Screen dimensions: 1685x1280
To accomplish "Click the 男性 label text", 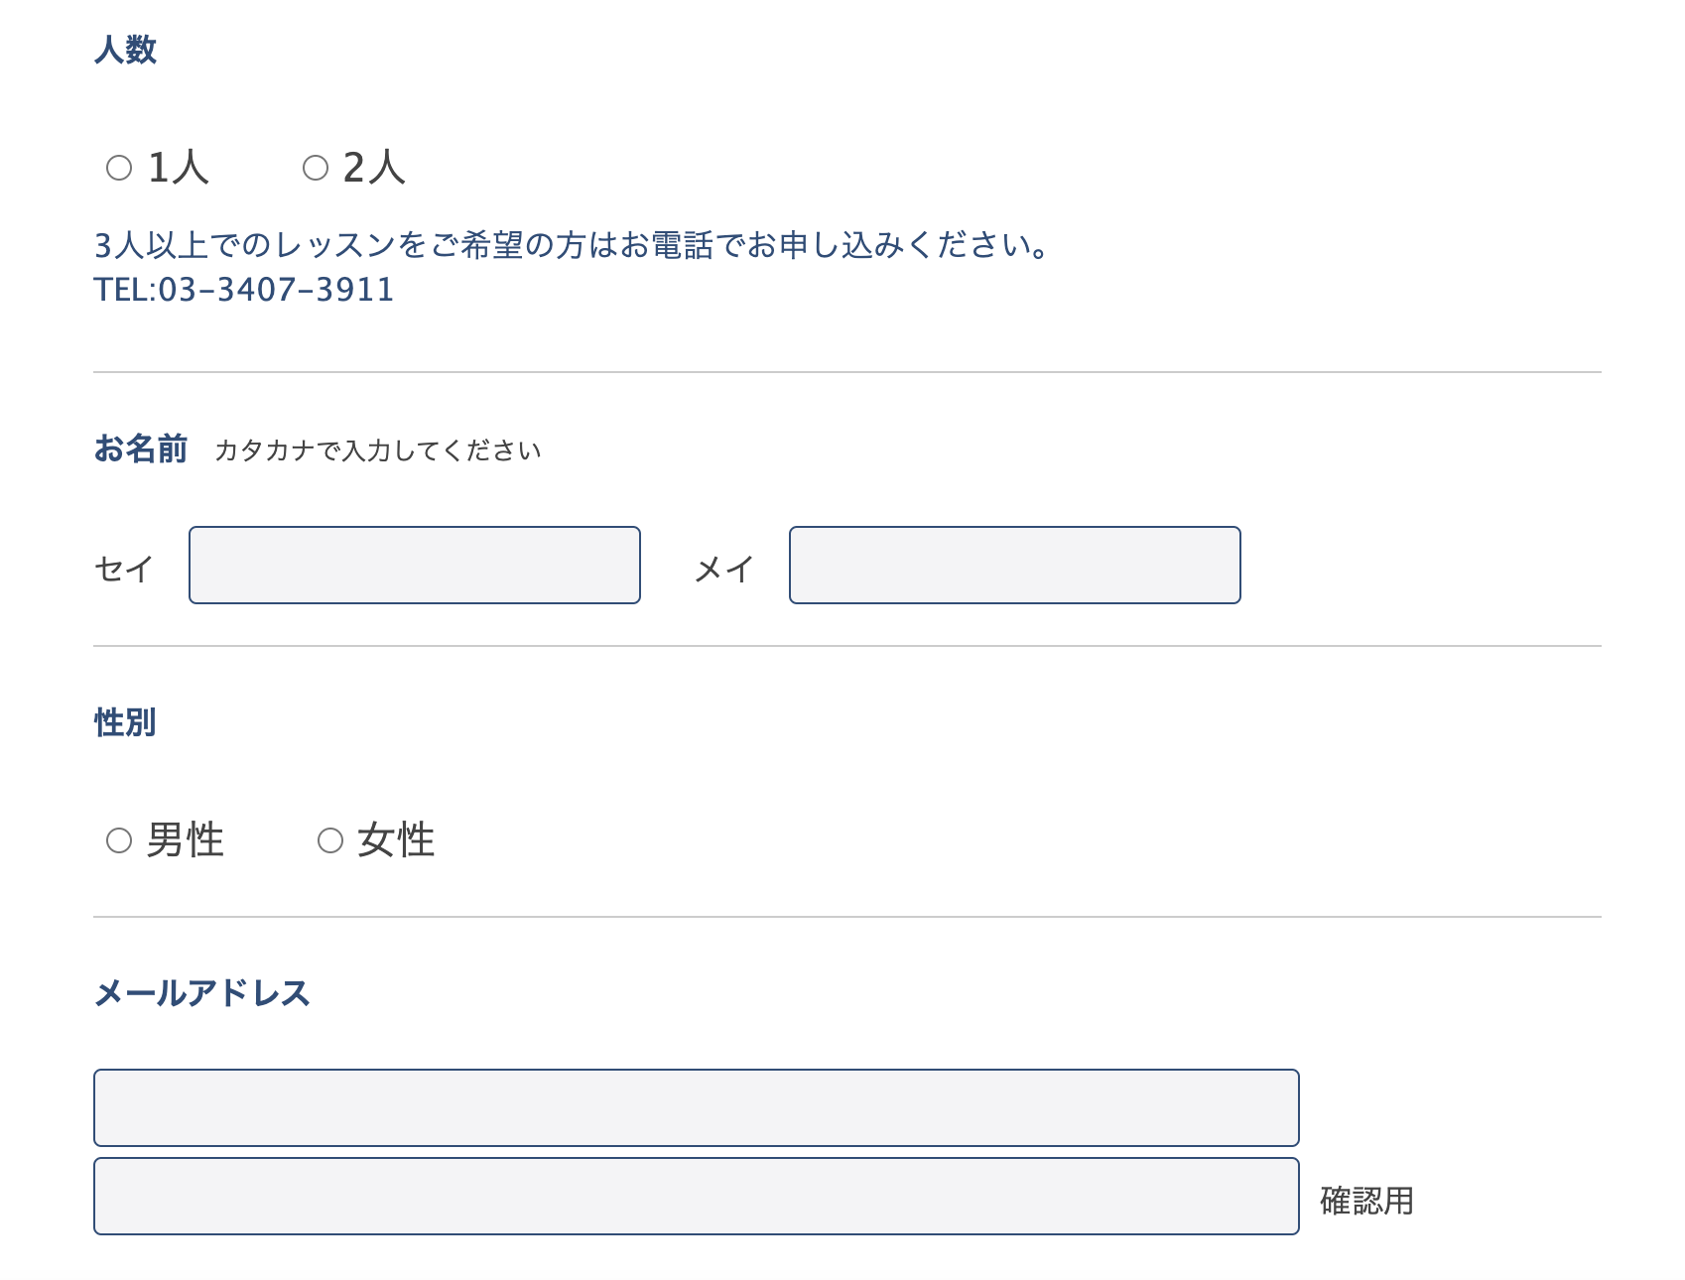I will 186,840.
